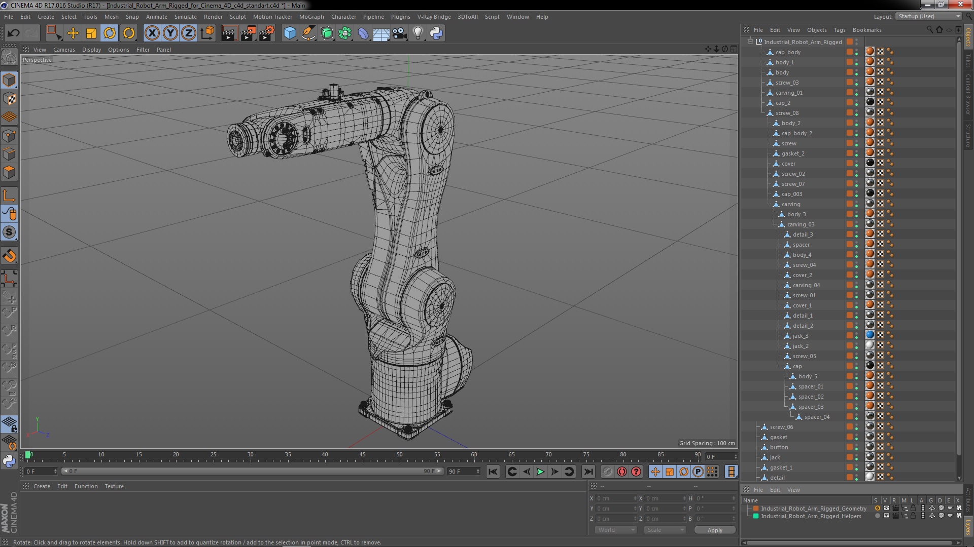Click the Coordinate System icon
This screenshot has height=547, width=974.
[207, 33]
